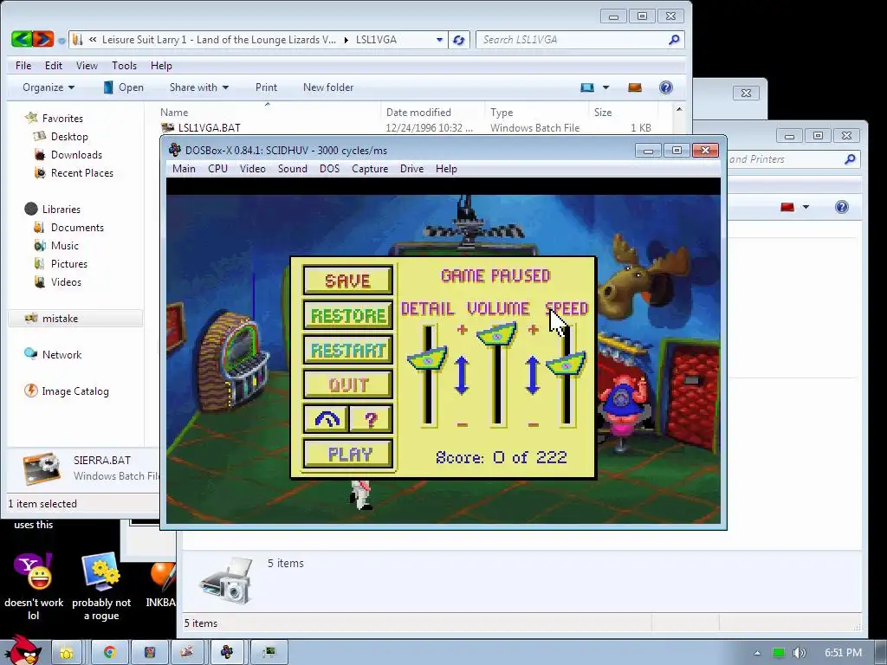Image resolution: width=887 pixels, height=665 pixels.
Task: Click the SAVE button in the game menu
Action: [348, 281]
